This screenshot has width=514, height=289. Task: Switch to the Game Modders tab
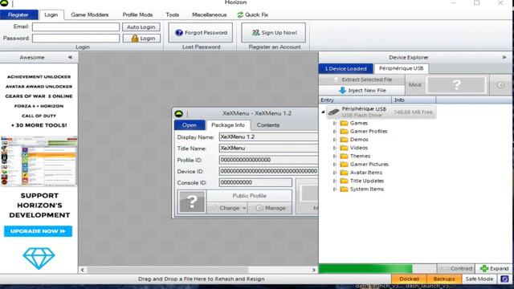point(89,14)
